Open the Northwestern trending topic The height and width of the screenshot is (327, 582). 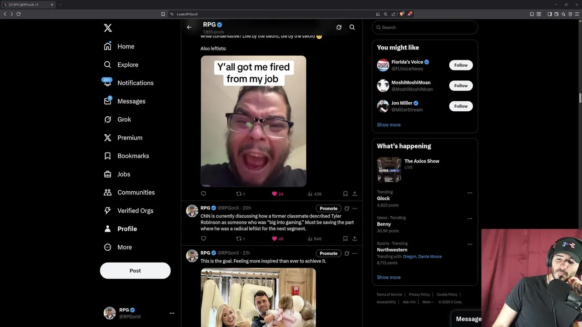point(392,250)
